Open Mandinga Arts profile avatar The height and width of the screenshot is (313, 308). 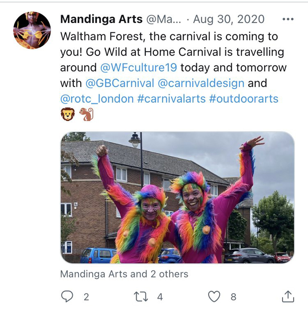coord(32,30)
